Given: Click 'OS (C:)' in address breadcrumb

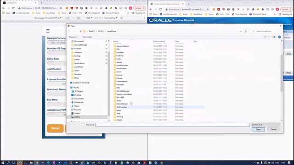Looking at the screenshot, I should (101, 31).
